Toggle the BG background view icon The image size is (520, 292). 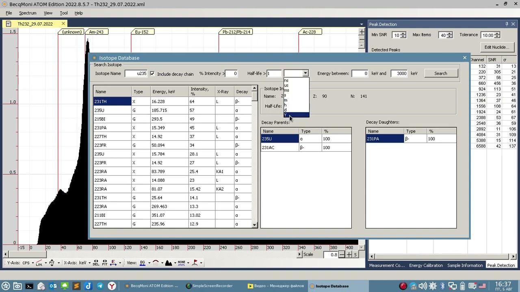tap(142, 263)
